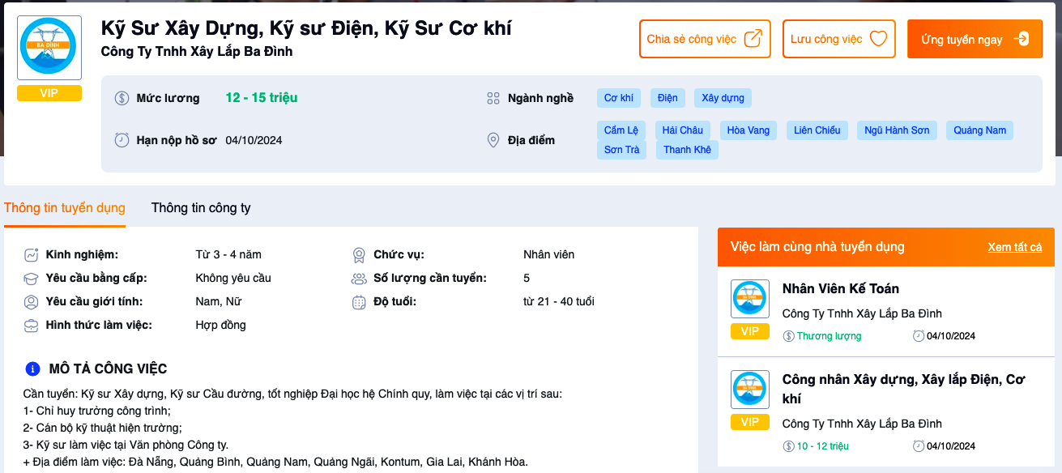The width and height of the screenshot is (1062, 473).
Task: Click the line 2- Cán bộ kỹ thuật hiện trường
Action: point(103,428)
